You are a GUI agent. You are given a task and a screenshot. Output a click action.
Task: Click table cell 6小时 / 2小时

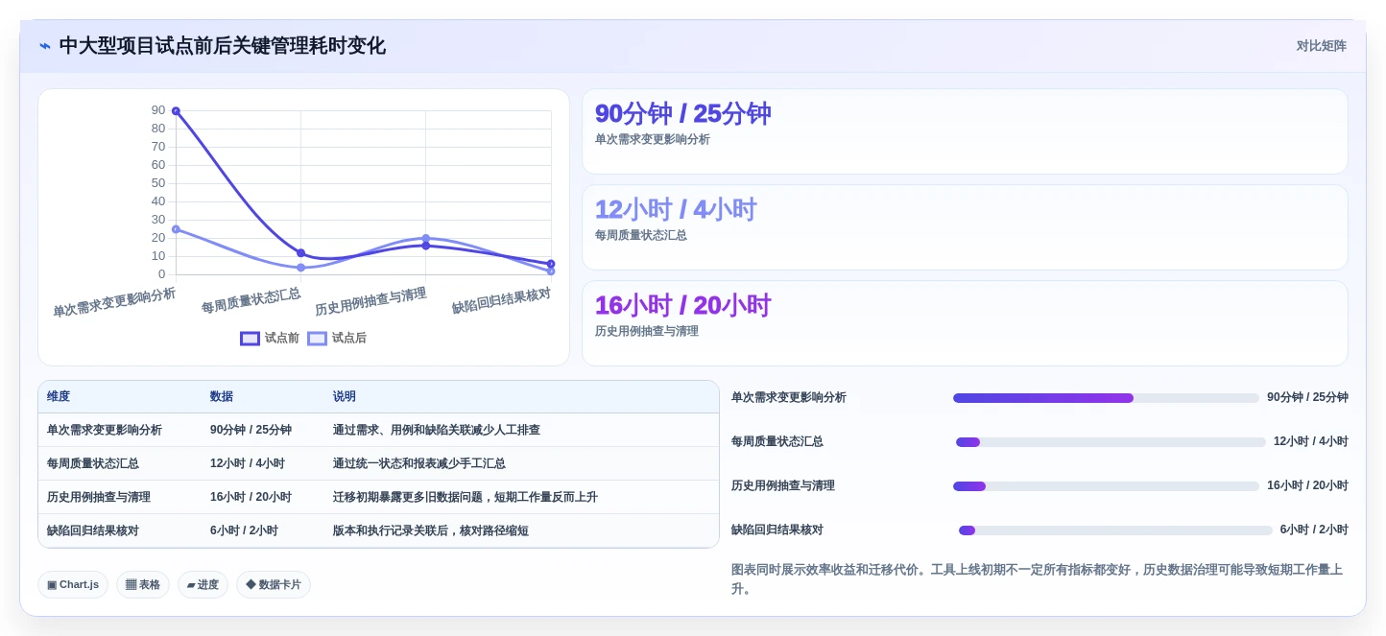(x=244, y=530)
